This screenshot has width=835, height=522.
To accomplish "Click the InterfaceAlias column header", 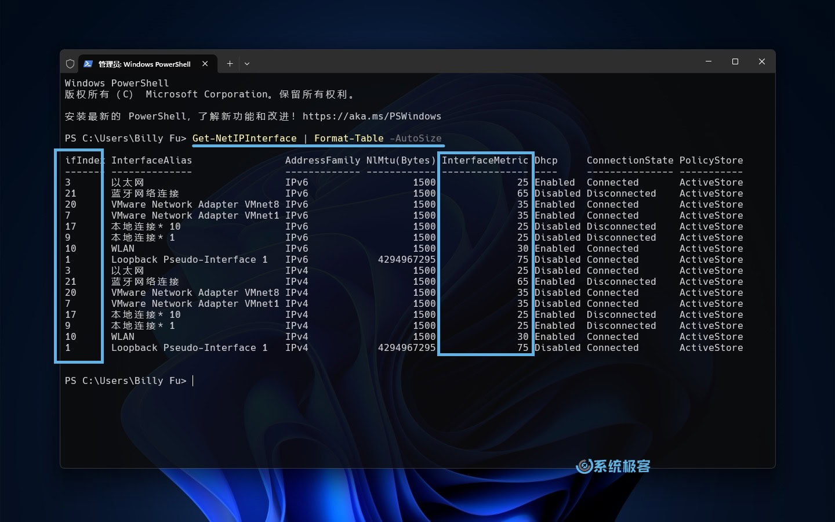I will point(151,160).
